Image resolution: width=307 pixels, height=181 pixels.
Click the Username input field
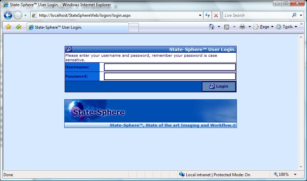click(x=170, y=67)
